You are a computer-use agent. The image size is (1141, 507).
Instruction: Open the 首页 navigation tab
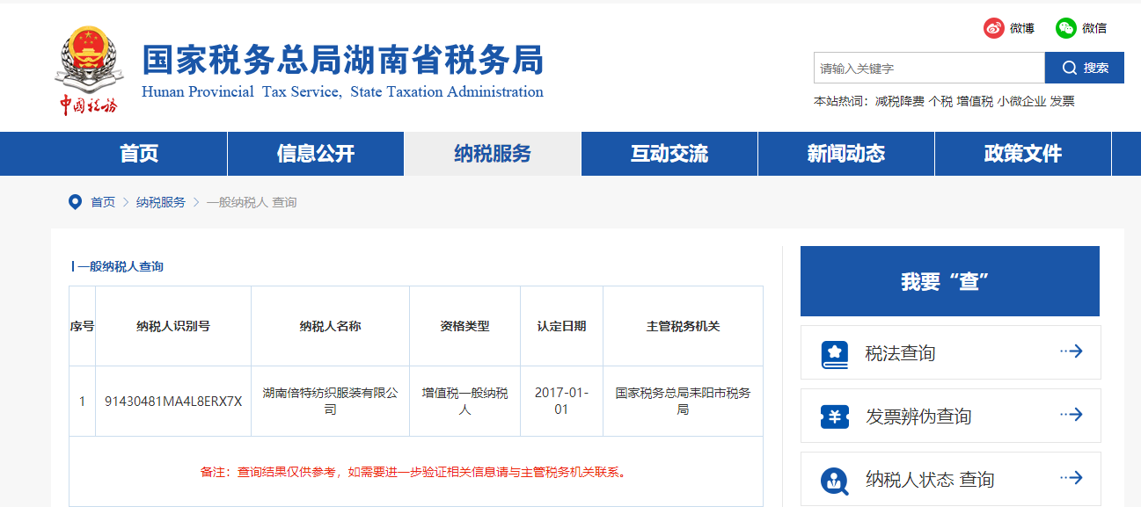click(x=139, y=154)
